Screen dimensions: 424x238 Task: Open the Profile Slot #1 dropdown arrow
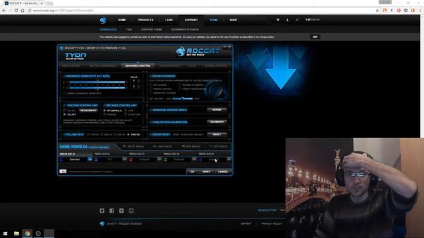coord(90,159)
